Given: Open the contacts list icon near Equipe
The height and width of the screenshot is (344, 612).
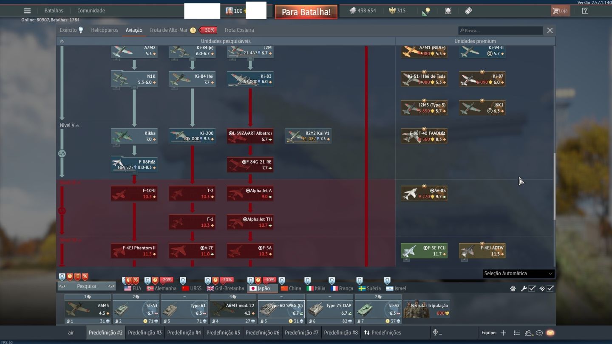Looking at the screenshot, I should [517, 333].
